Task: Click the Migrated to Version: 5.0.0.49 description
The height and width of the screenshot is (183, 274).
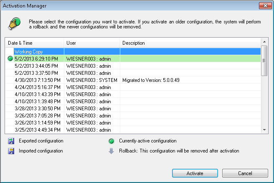Action: point(151,80)
